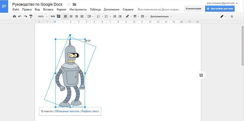This screenshot has width=244, height=121.
Task: Open the editing mode pencil dropdown
Action: tap(223, 16)
